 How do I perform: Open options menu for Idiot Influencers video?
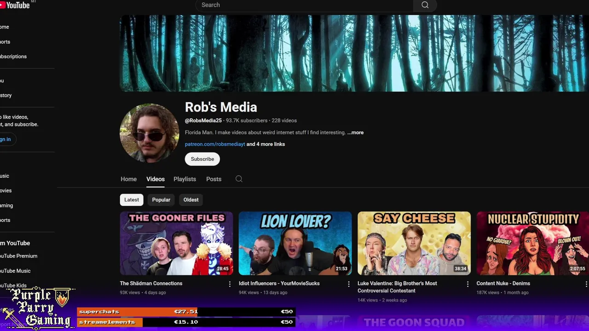click(x=348, y=284)
